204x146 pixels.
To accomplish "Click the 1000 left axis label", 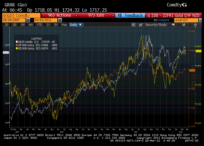I will (x=6, y=123).
